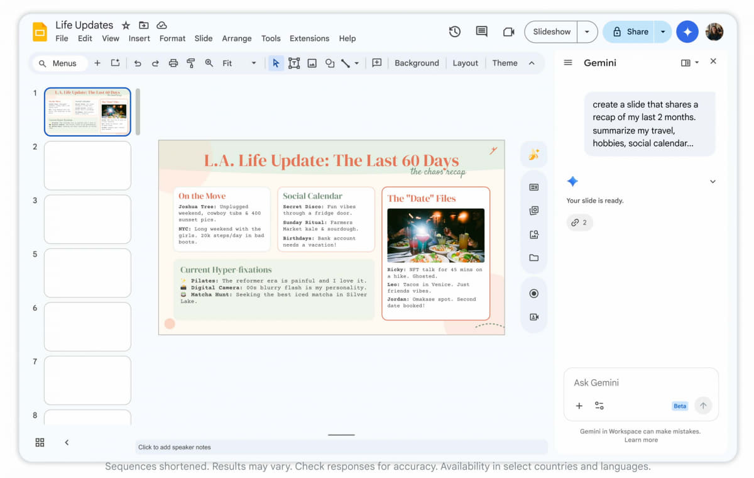Select the arrow cursor tool
The width and height of the screenshot is (754, 478).
[x=276, y=63]
